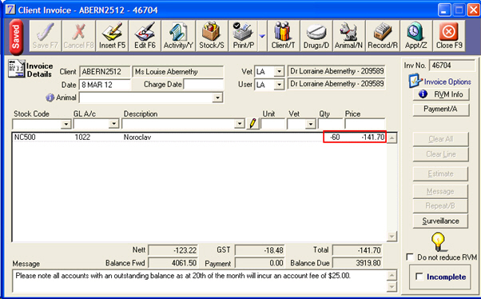Click the empty Charge Date field
Image resolution: width=481 pixels, height=299 pixels.
[x=204, y=85]
